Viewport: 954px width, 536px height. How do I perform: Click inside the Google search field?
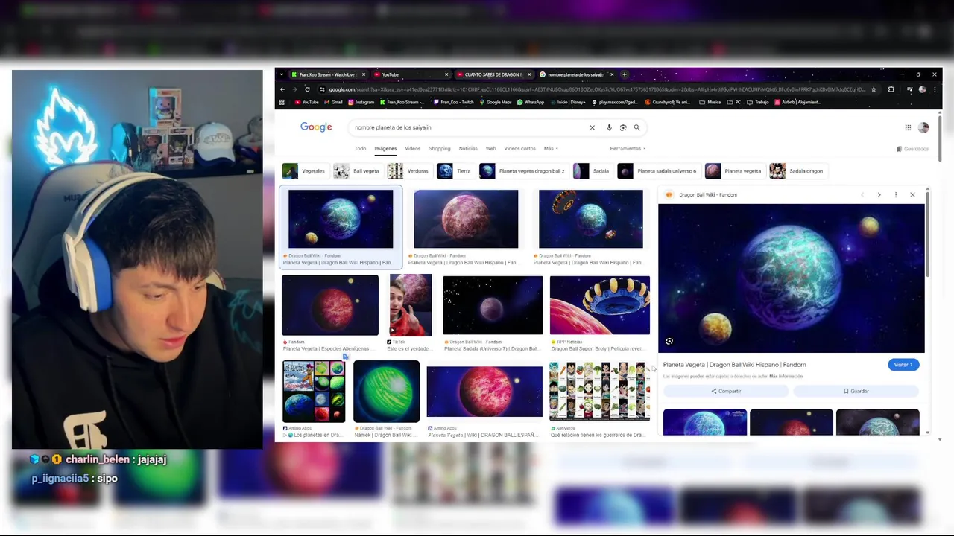tap(470, 127)
